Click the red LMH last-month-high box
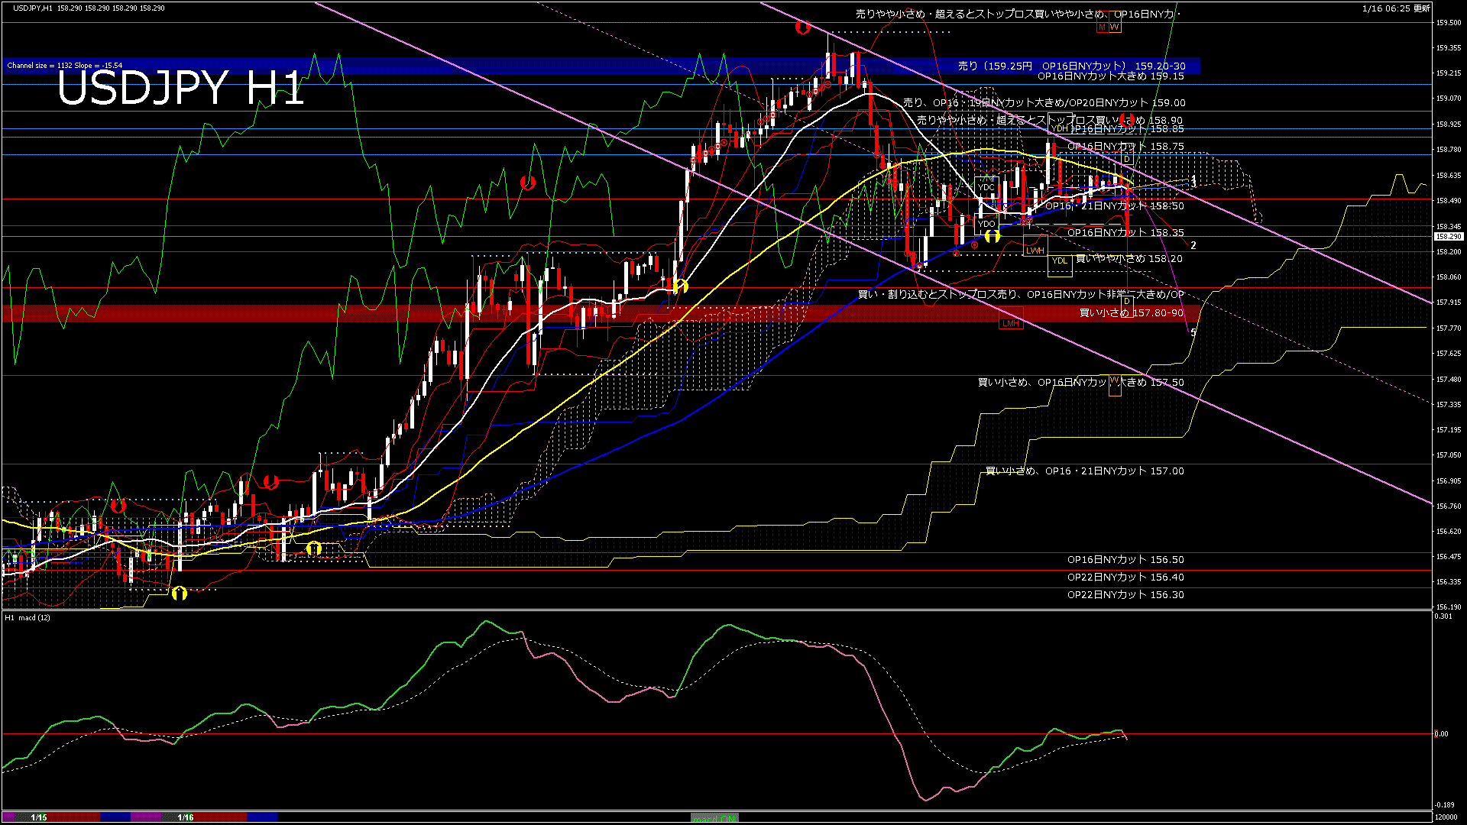Viewport: 1467px width, 825px height. click(1010, 323)
